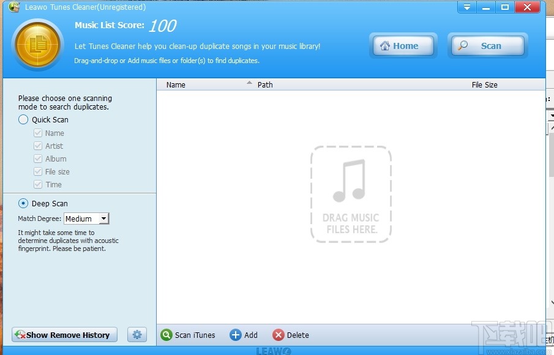Sort by the Path column header

tap(265, 84)
